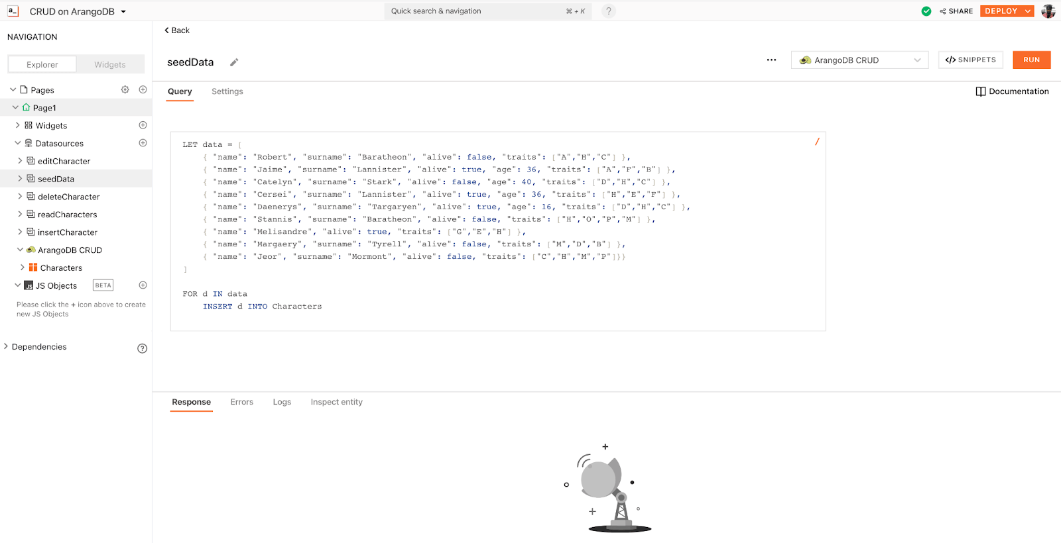1061x543 pixels.
Task: Add a new page with plus icon
Action: coord(143,89)
